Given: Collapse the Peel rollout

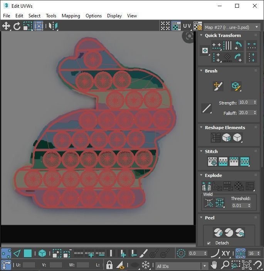Looking at the screenshot, I should pos(201,217).
